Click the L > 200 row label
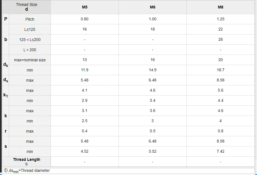Viewport: 257px width, 175px height. [30, 50]
